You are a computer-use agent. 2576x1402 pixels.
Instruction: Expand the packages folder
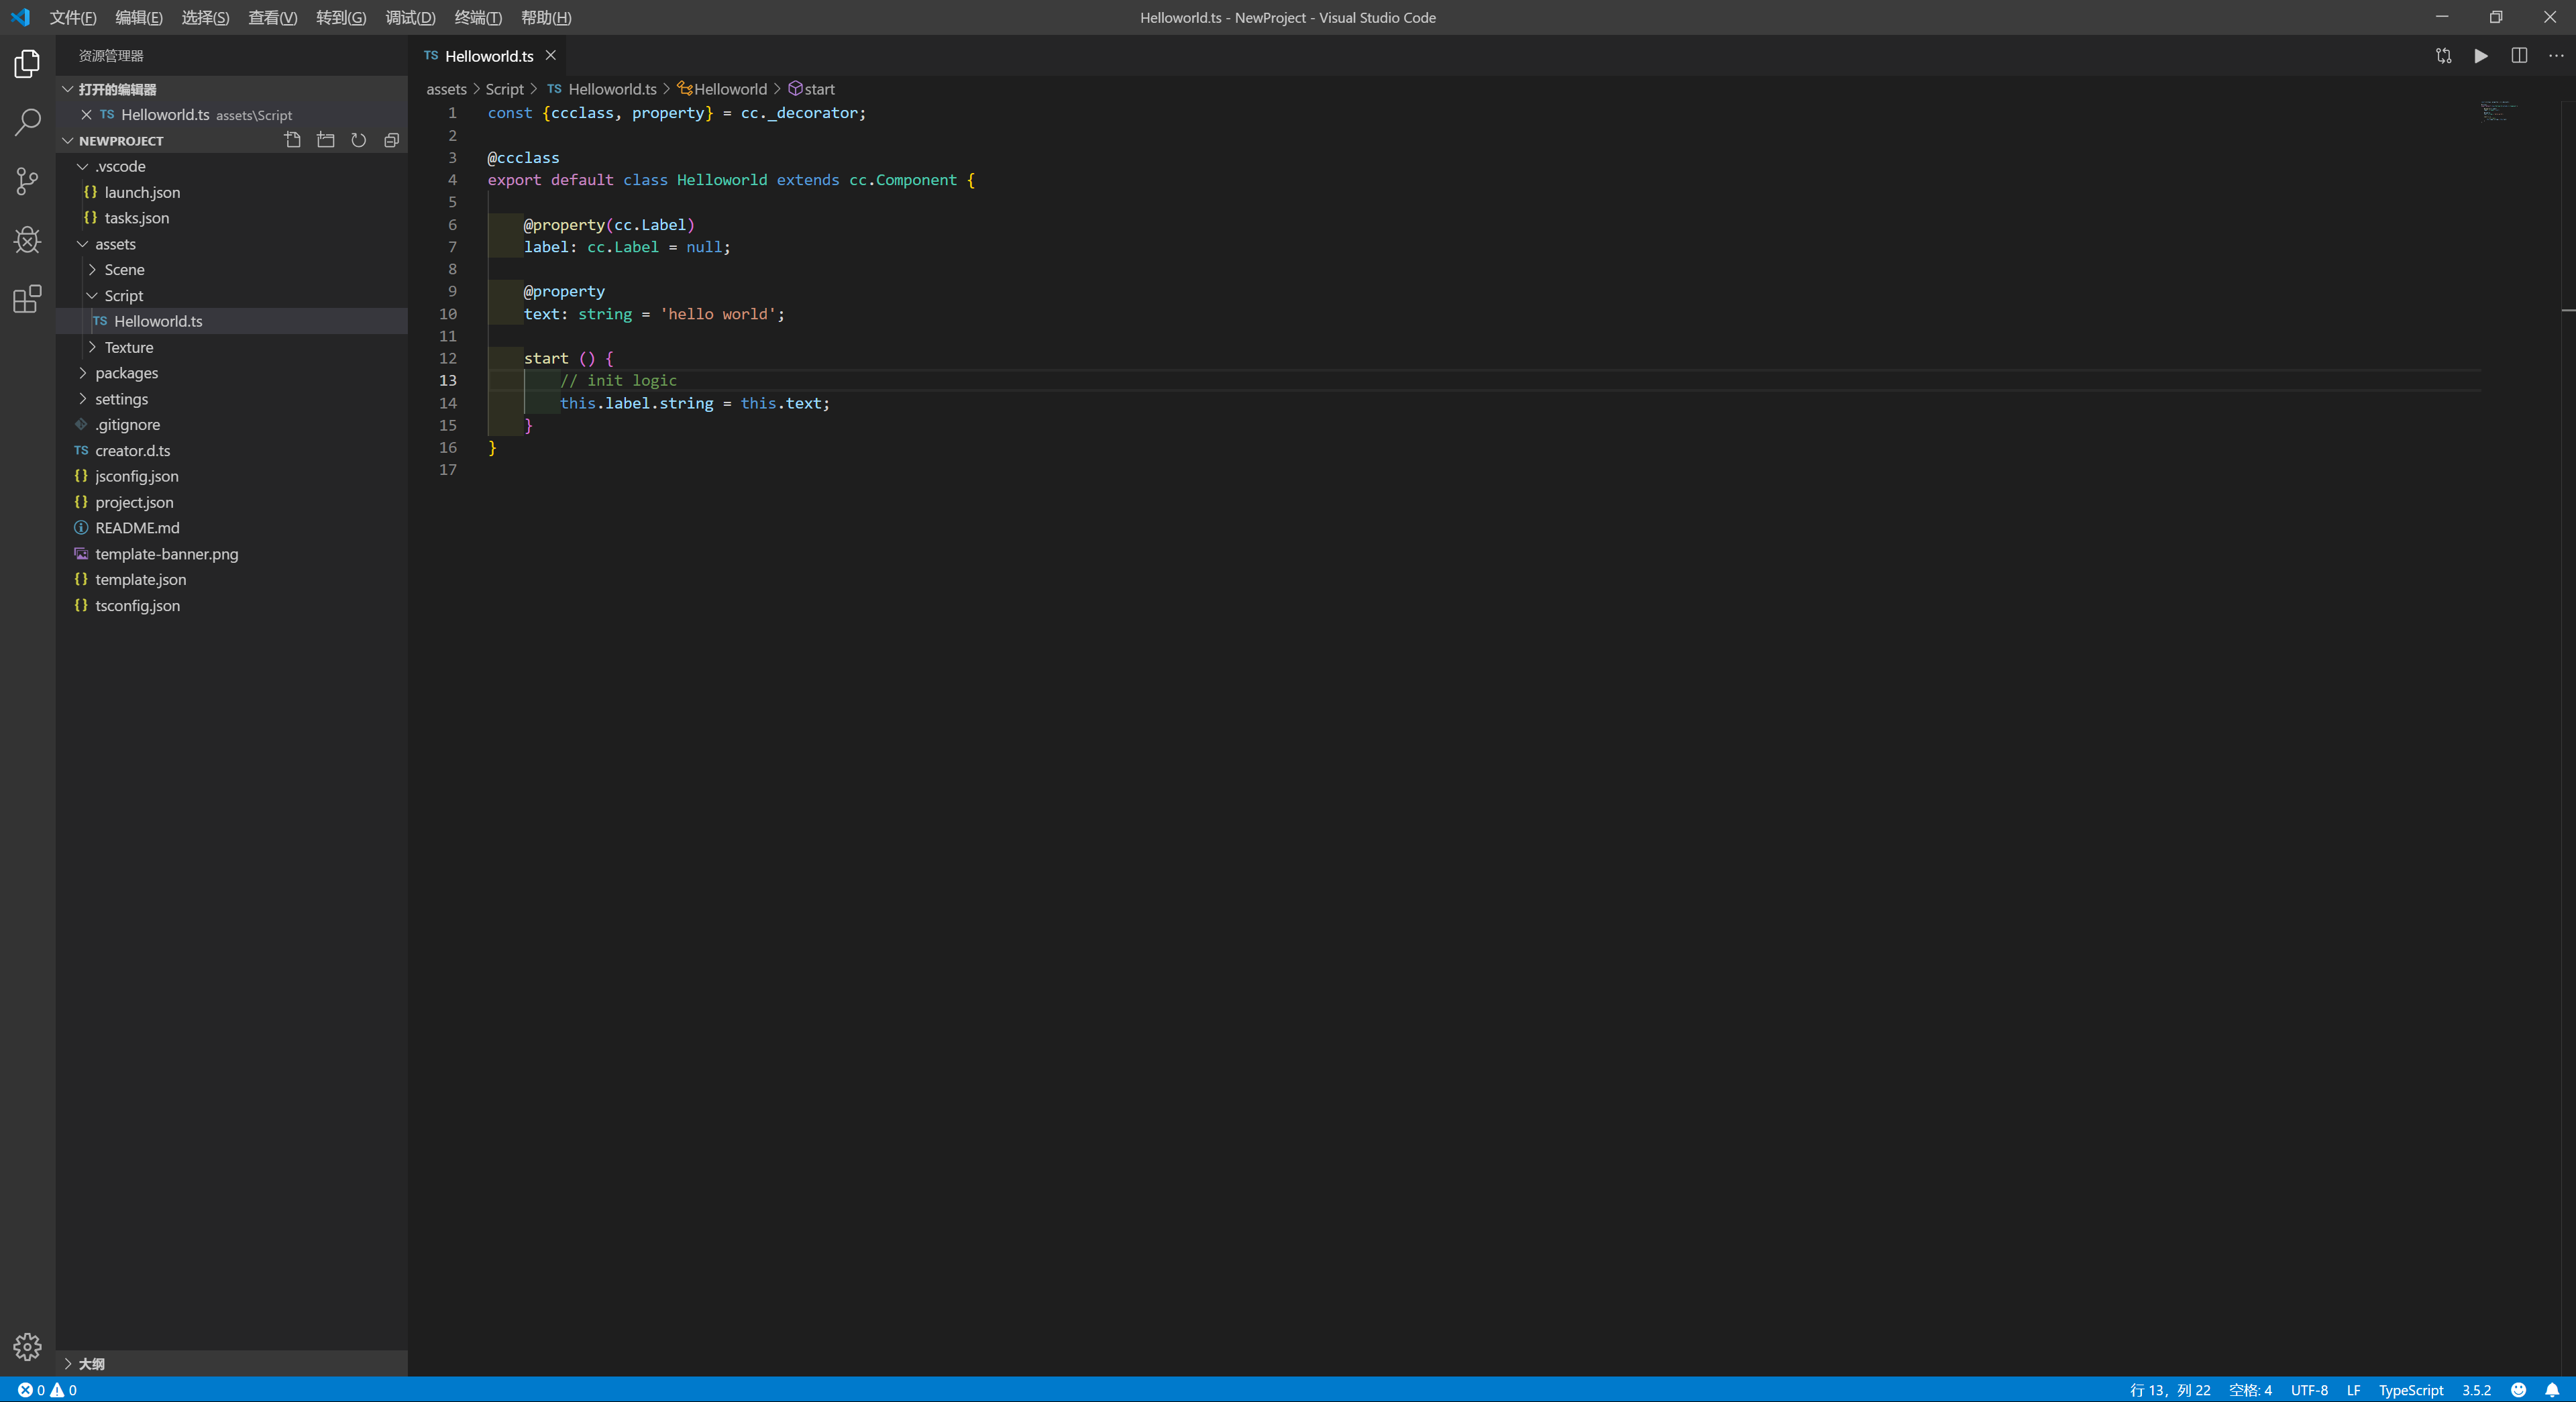coord(126,373)
